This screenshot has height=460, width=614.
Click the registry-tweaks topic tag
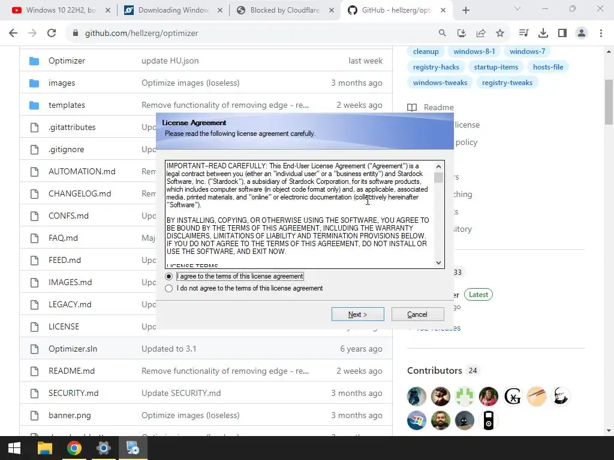(507, 83)
